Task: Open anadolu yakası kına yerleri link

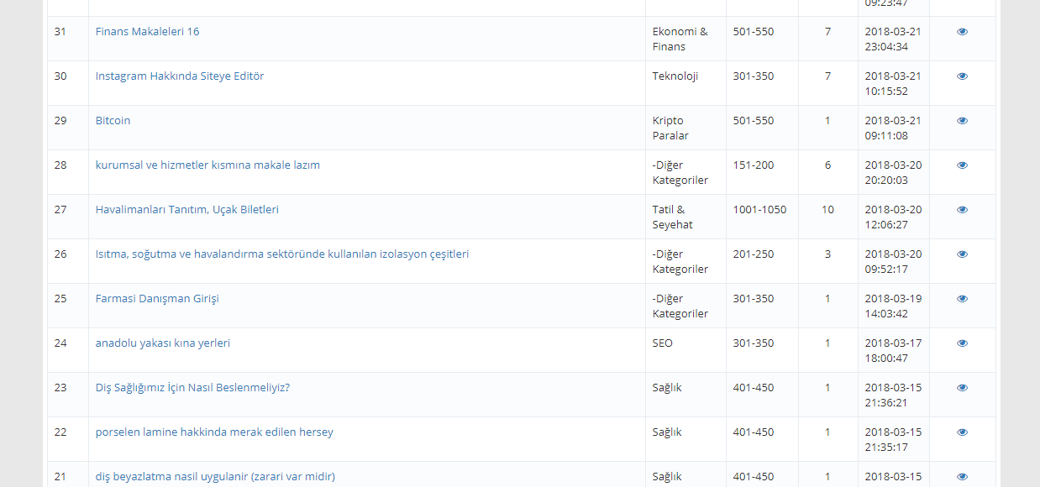Action: tap(162, 343)
